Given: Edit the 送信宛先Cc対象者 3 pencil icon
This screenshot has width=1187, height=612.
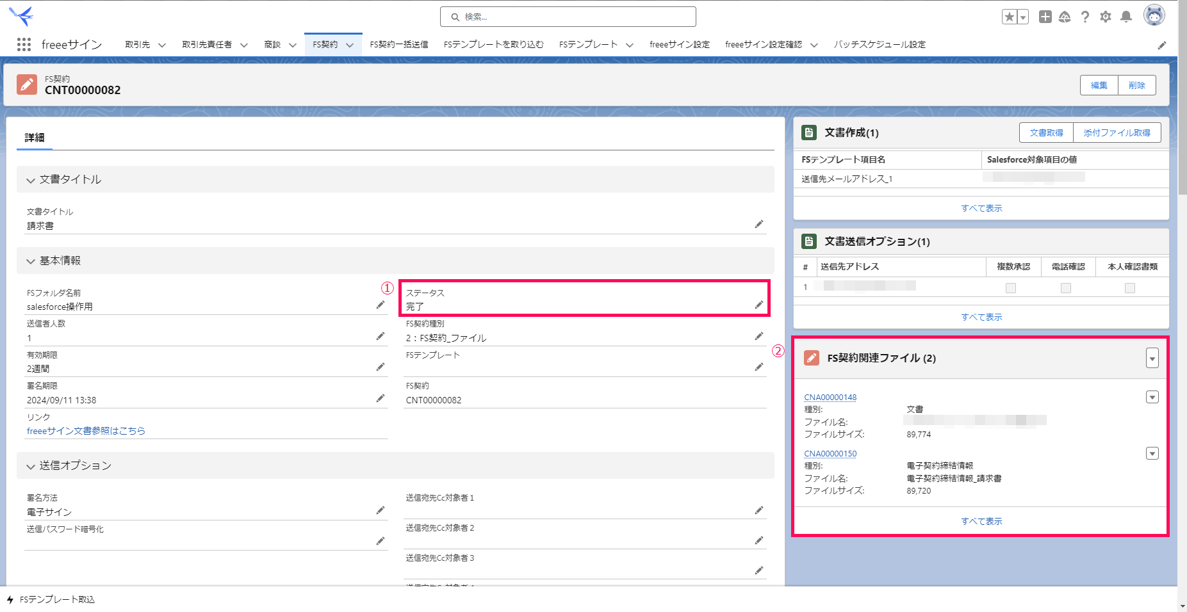Looking at the screenshot, I should click(x=759, y=570).
